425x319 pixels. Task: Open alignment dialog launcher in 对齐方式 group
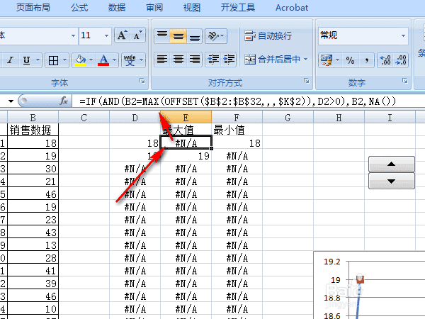[x=307, y=81]
